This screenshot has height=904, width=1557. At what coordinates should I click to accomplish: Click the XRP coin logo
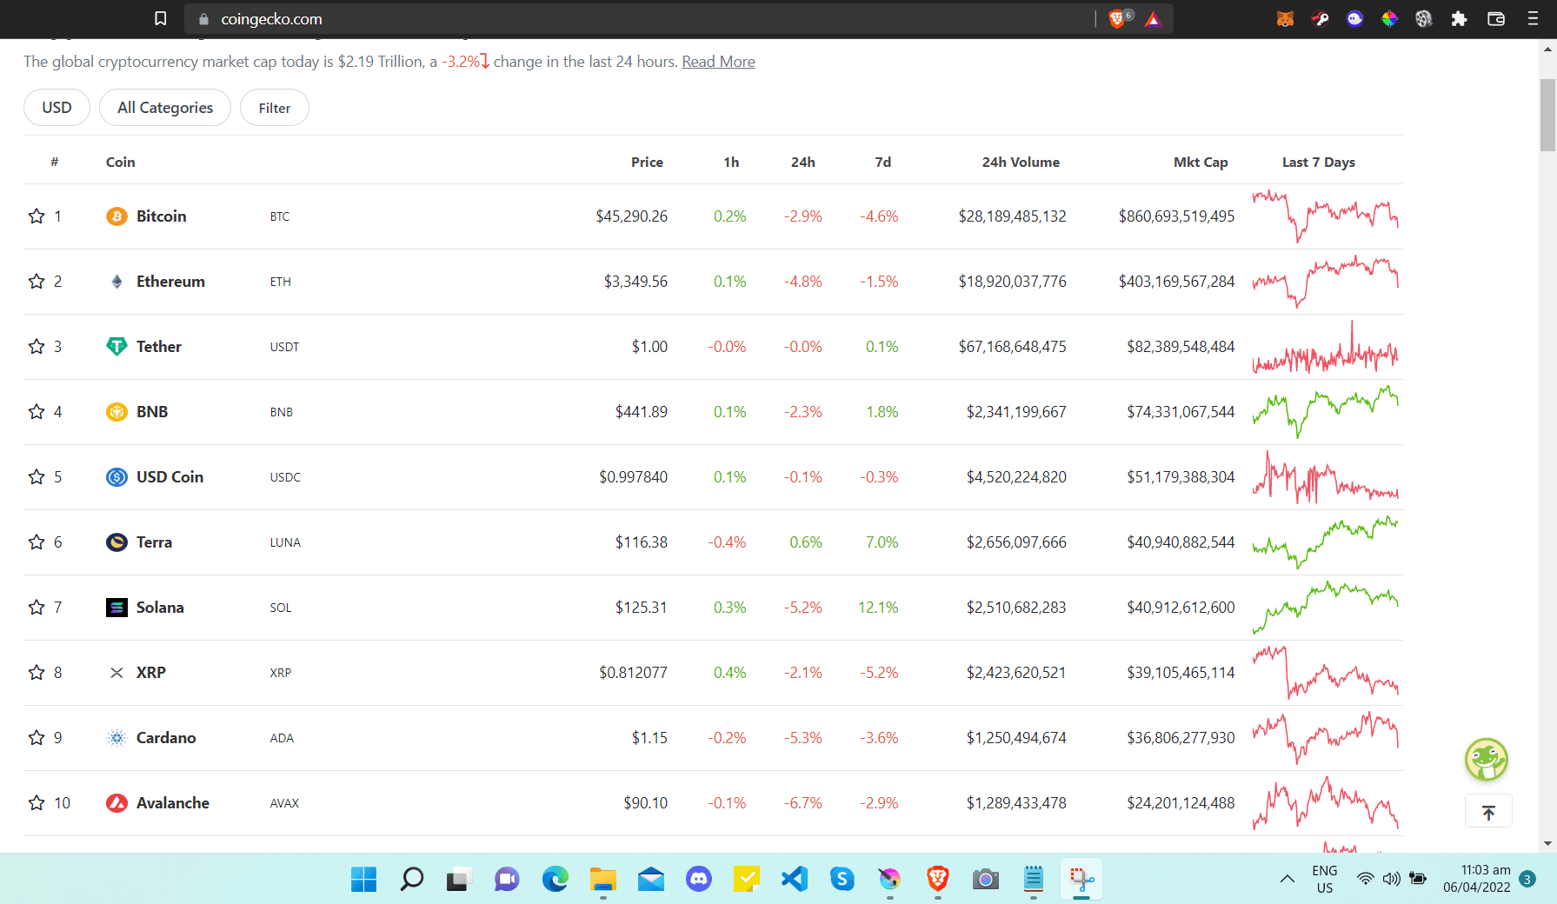(116, 673)
